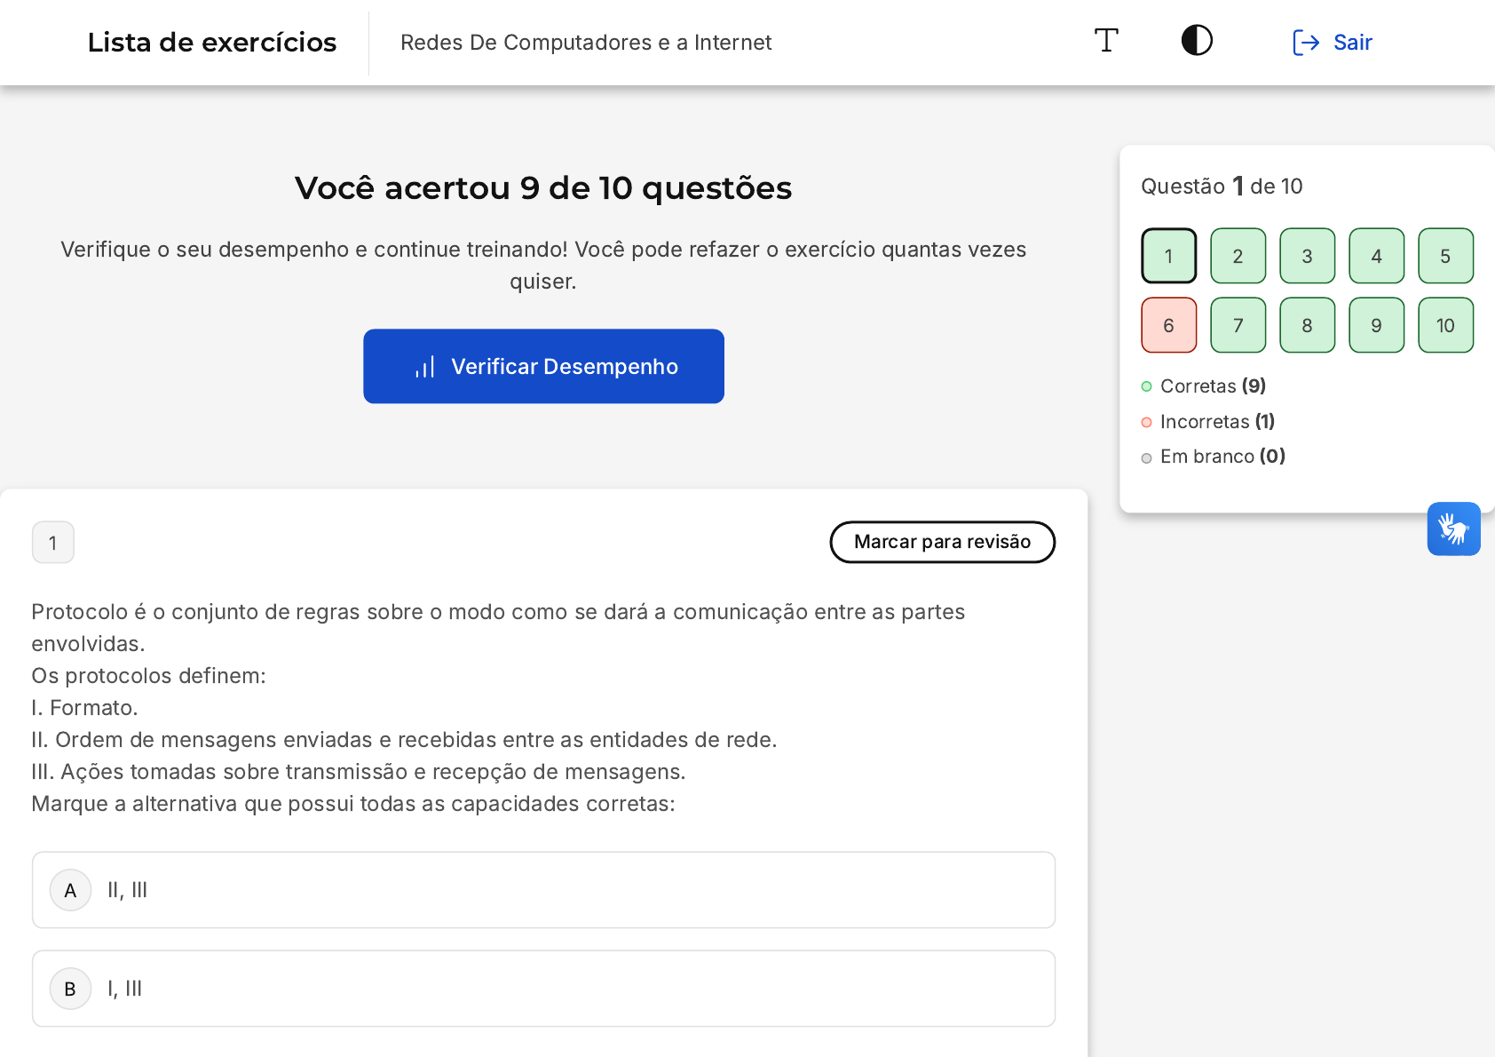
Task: Select question 9 in the panel
Action: (x=1376, y=325)
